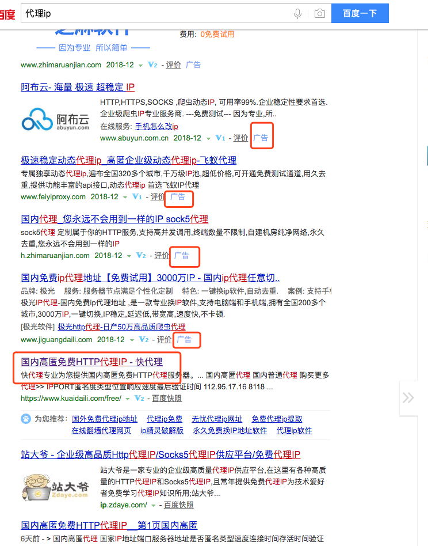
Task: Expand dropdown arrow next to h.zhimaruanjian.com
Action: click(x=129, y=256)
